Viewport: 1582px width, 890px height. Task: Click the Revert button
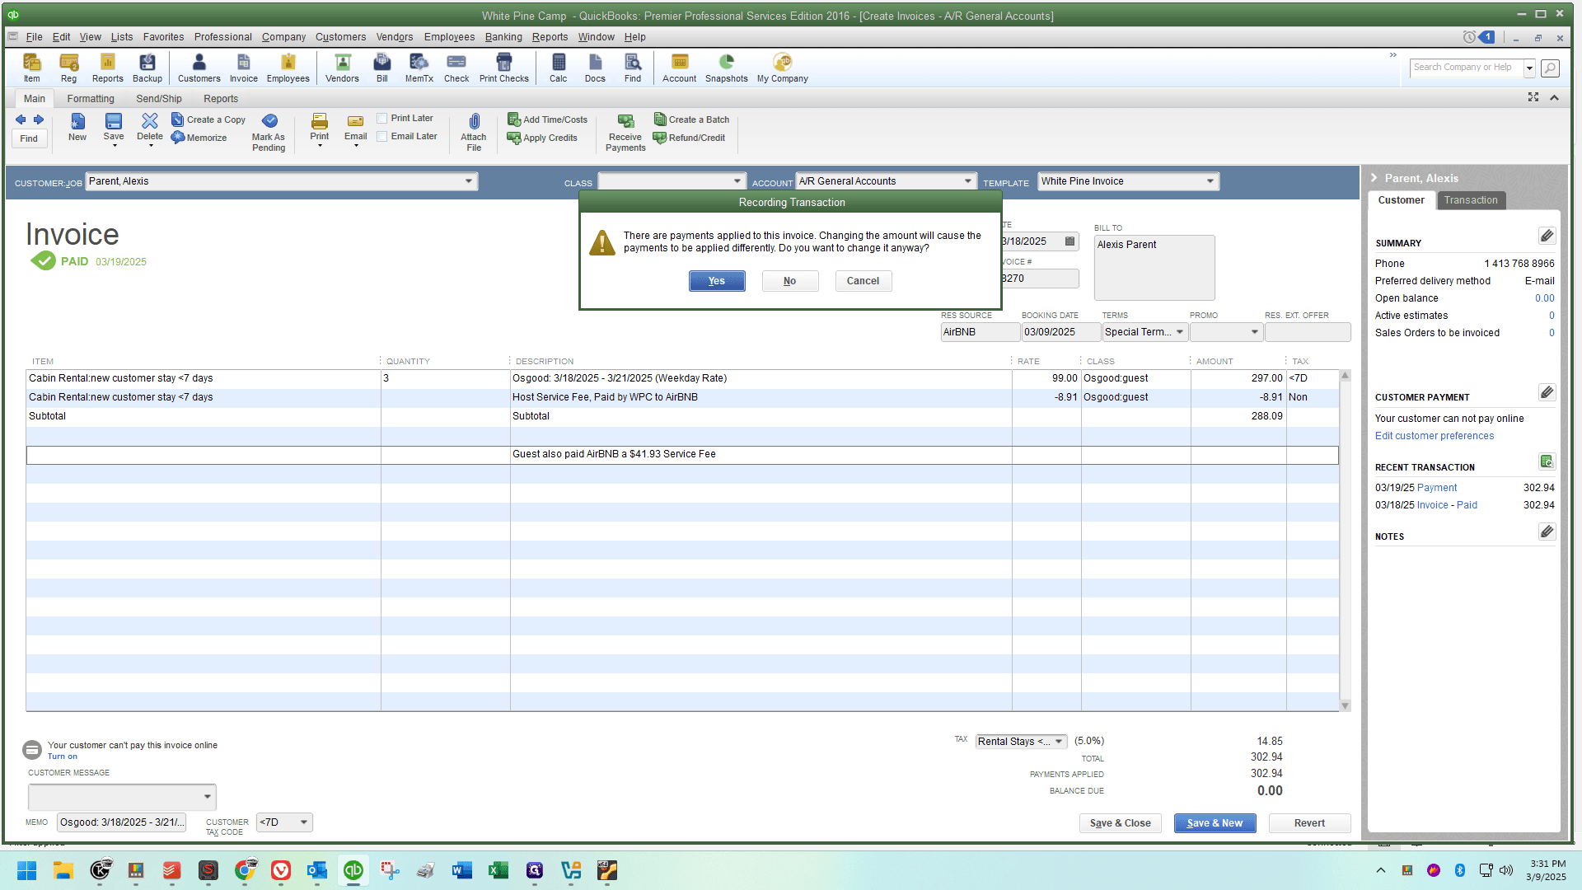[x=1309, y=823]
